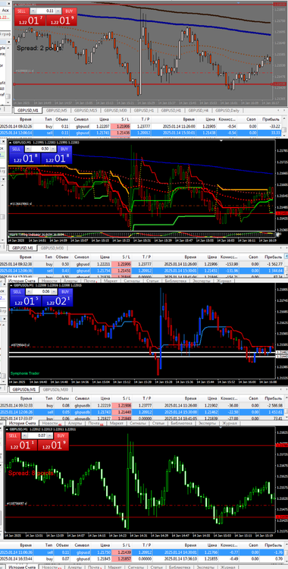
Task: Click the 0.70 profit cell
Action: [277, 559]
